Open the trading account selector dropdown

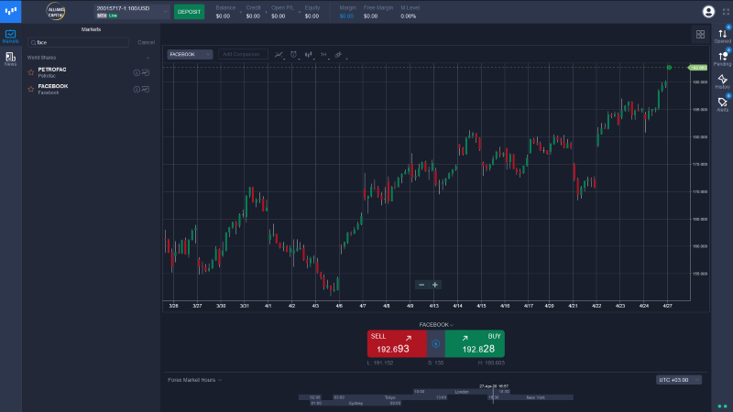[132, 12]
